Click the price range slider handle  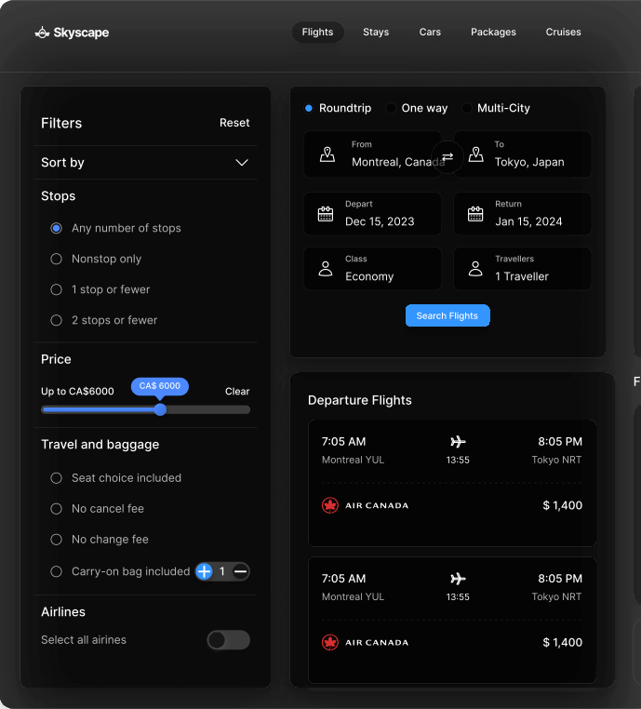click(160, 409)
